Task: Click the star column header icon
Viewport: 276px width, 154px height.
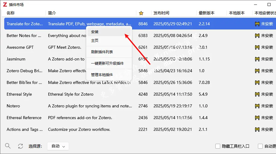Action: (141, 13)
